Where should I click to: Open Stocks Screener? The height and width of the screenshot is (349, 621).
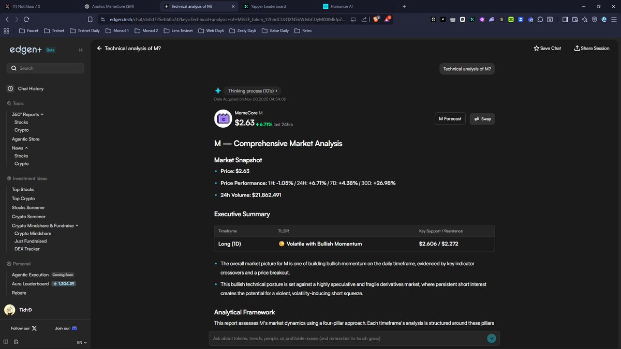pyautogui.click(x=28, y=207)
